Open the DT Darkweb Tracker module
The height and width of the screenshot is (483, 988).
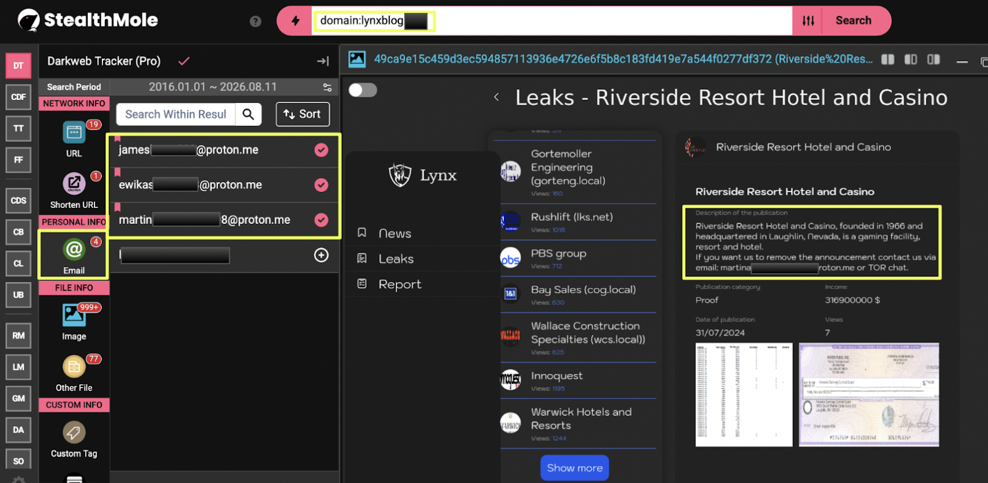tap(19, 65)
